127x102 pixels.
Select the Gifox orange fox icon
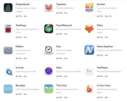point(89,29)
